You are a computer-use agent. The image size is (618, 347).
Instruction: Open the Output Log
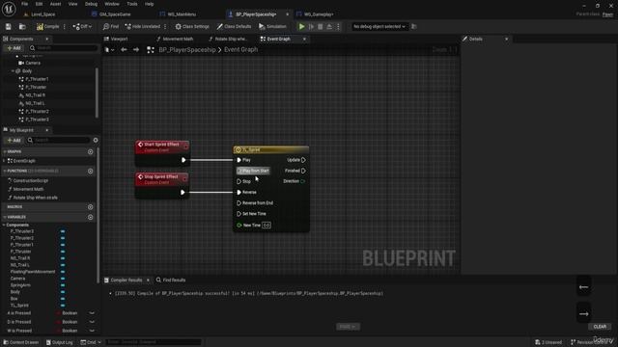coord(60,342)
